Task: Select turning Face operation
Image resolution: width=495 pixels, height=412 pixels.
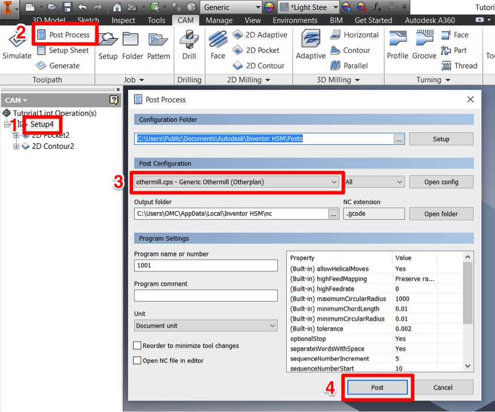Action: tap(454, 34)
